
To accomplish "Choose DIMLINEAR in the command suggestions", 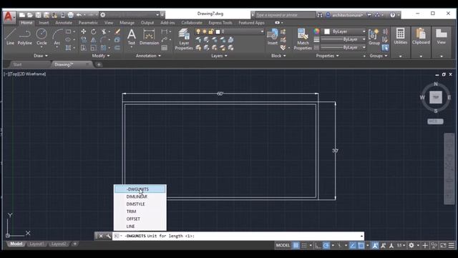I will [140, 196].
